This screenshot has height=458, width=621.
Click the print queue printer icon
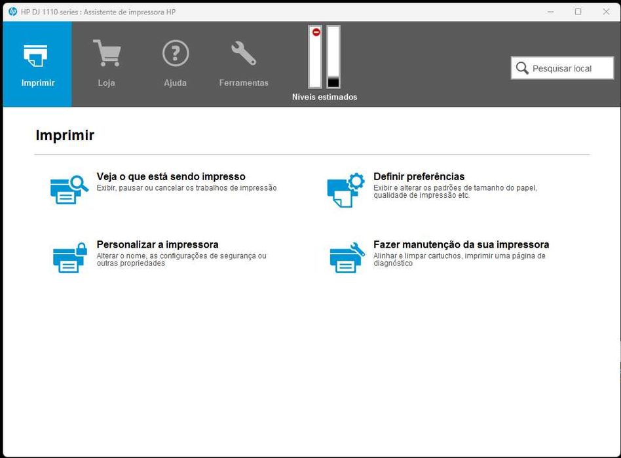coord(69,190)
